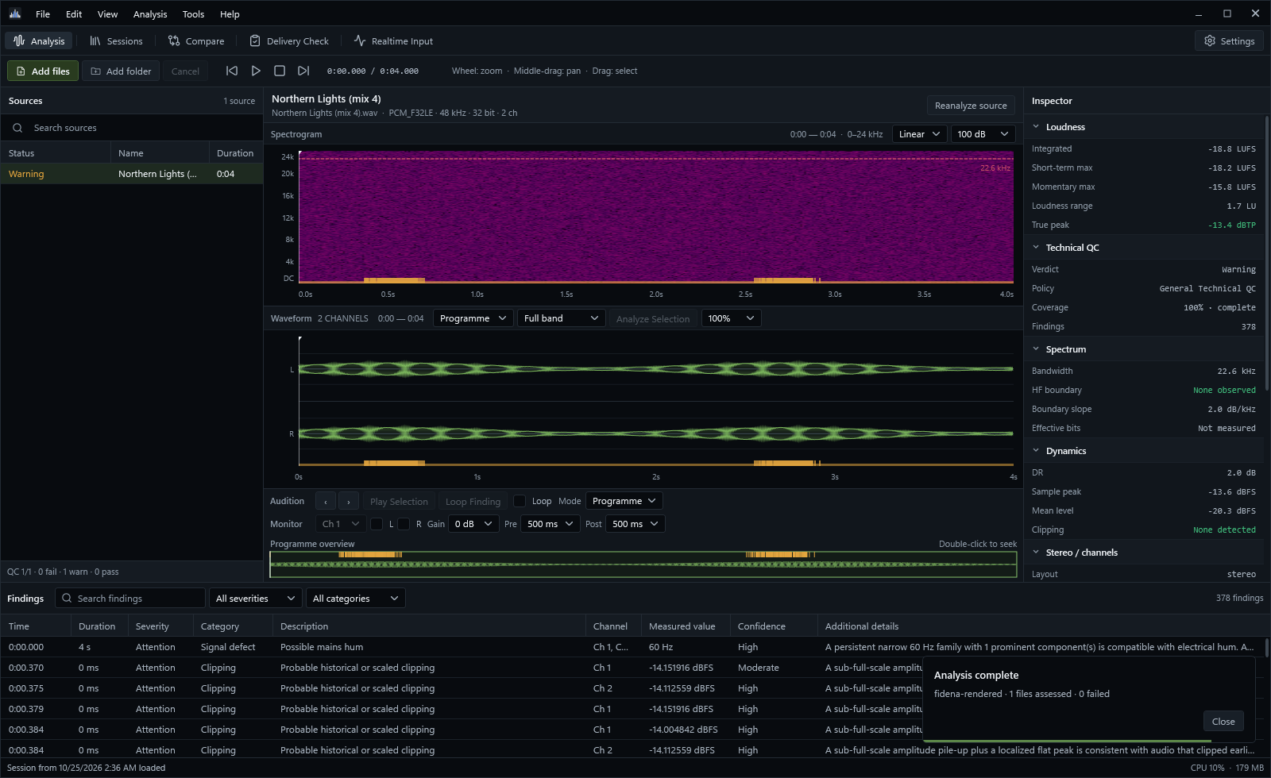The height and width of the screenshot is (778, 1271).
Task: Click the app logo icon in title bar
Action: [x=15, y=13]
